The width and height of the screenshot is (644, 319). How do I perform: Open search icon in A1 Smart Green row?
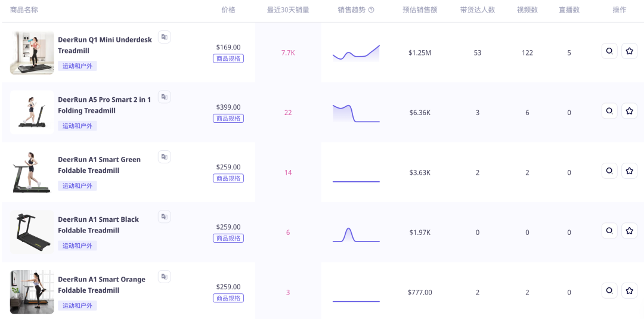[609, 171]
